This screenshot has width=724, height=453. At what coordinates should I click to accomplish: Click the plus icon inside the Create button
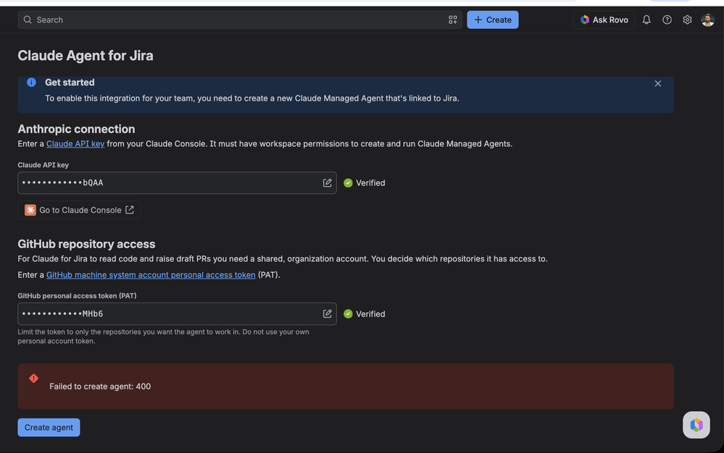[x=478, y=20]
